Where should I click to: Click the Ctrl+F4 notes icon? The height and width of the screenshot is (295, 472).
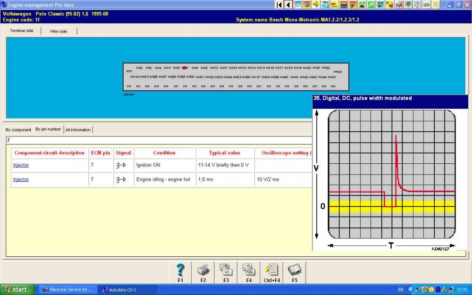pos(271,273)
